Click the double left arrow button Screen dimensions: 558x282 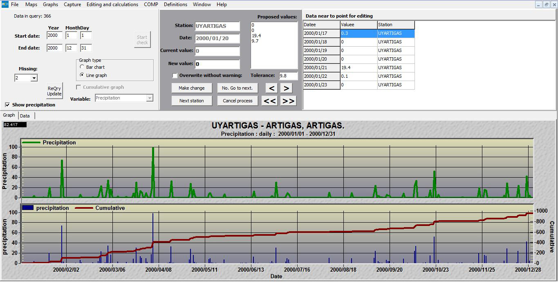269,101
